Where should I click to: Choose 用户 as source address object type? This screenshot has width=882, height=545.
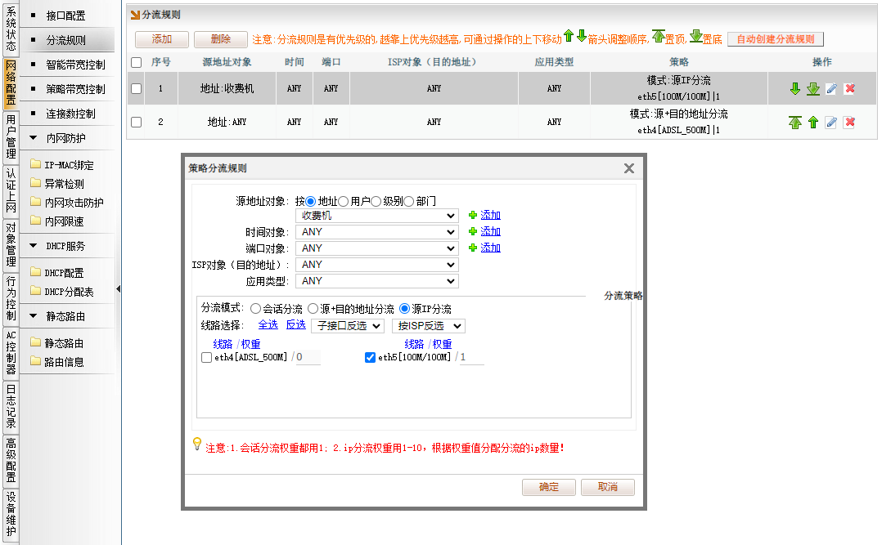coord(344,201)
